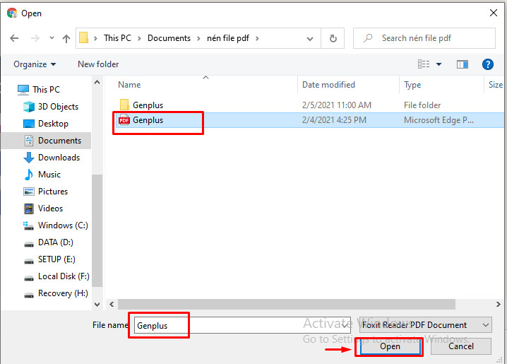This screenshot has width=507, height=364.
Task: Click the PDF file icon of Genplus
Action: click(124, 120)
